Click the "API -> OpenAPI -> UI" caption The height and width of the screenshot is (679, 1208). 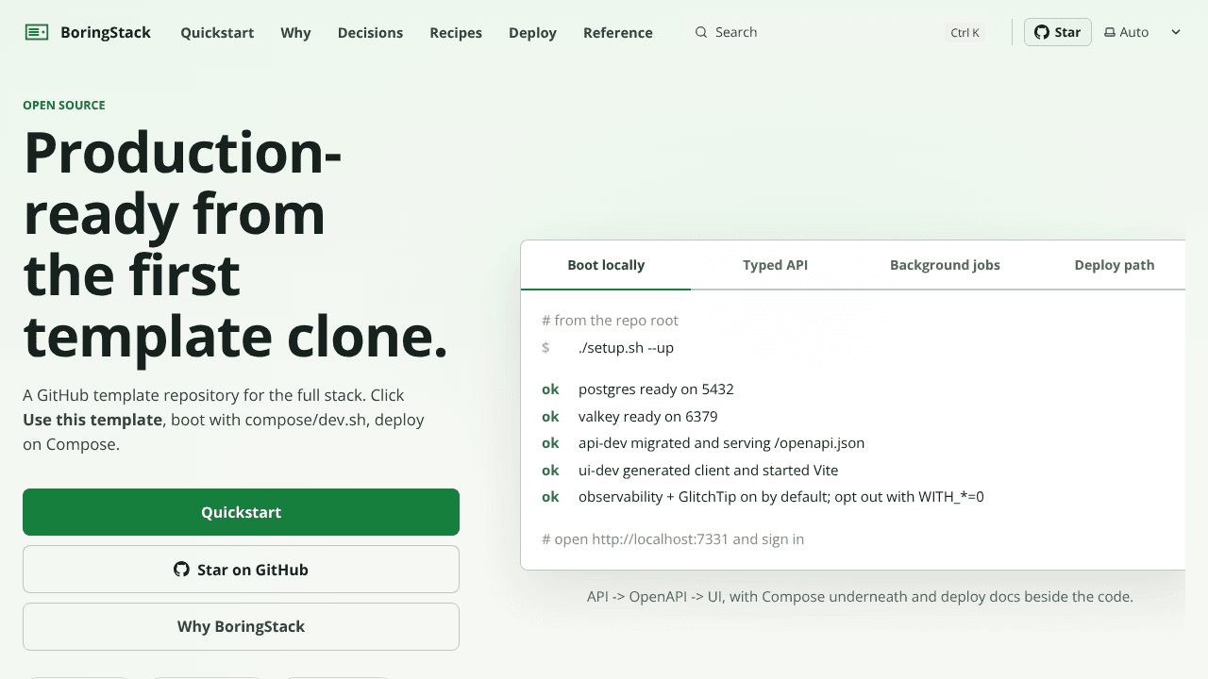[860, 596]
